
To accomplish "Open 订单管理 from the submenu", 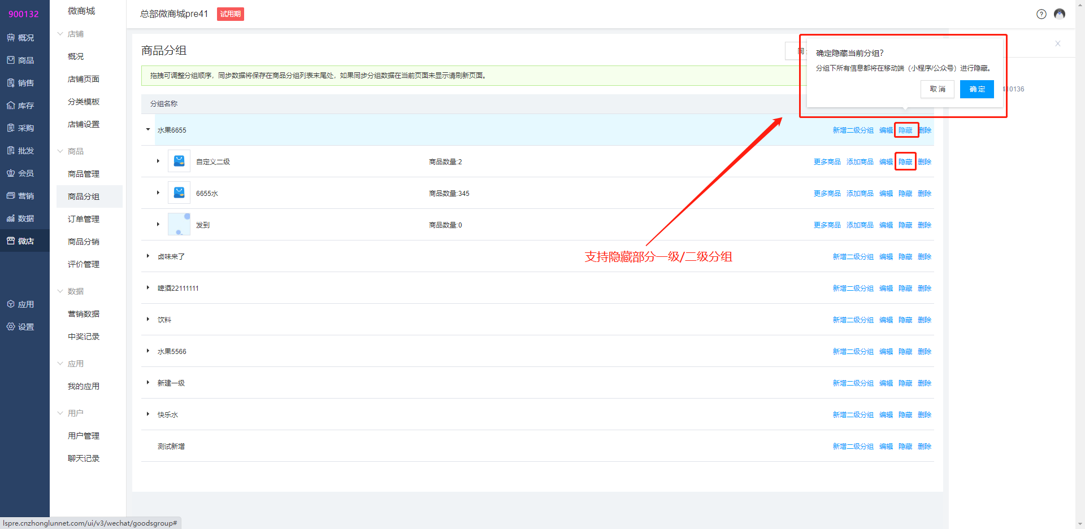I will tap(84, 219).
